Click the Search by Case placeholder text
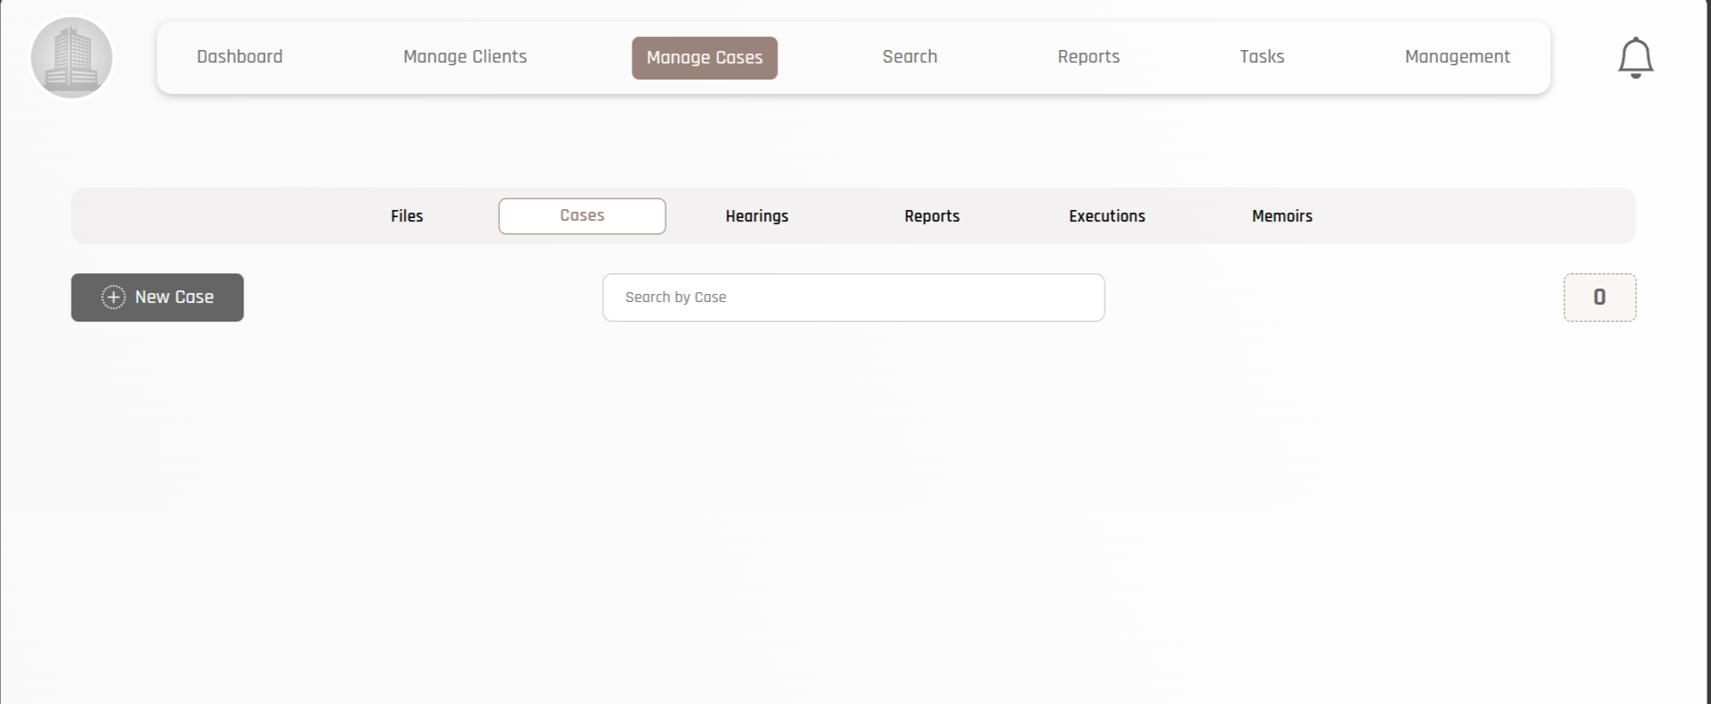 (675, 298)
